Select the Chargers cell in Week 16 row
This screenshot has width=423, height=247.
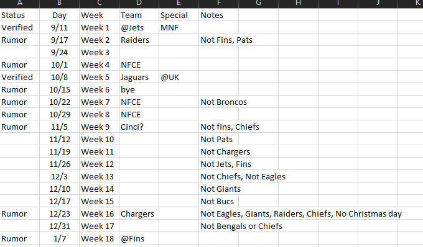point(139,213)
